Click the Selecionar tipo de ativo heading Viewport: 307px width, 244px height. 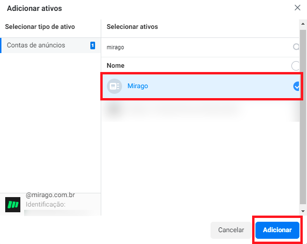coord(40,27)
